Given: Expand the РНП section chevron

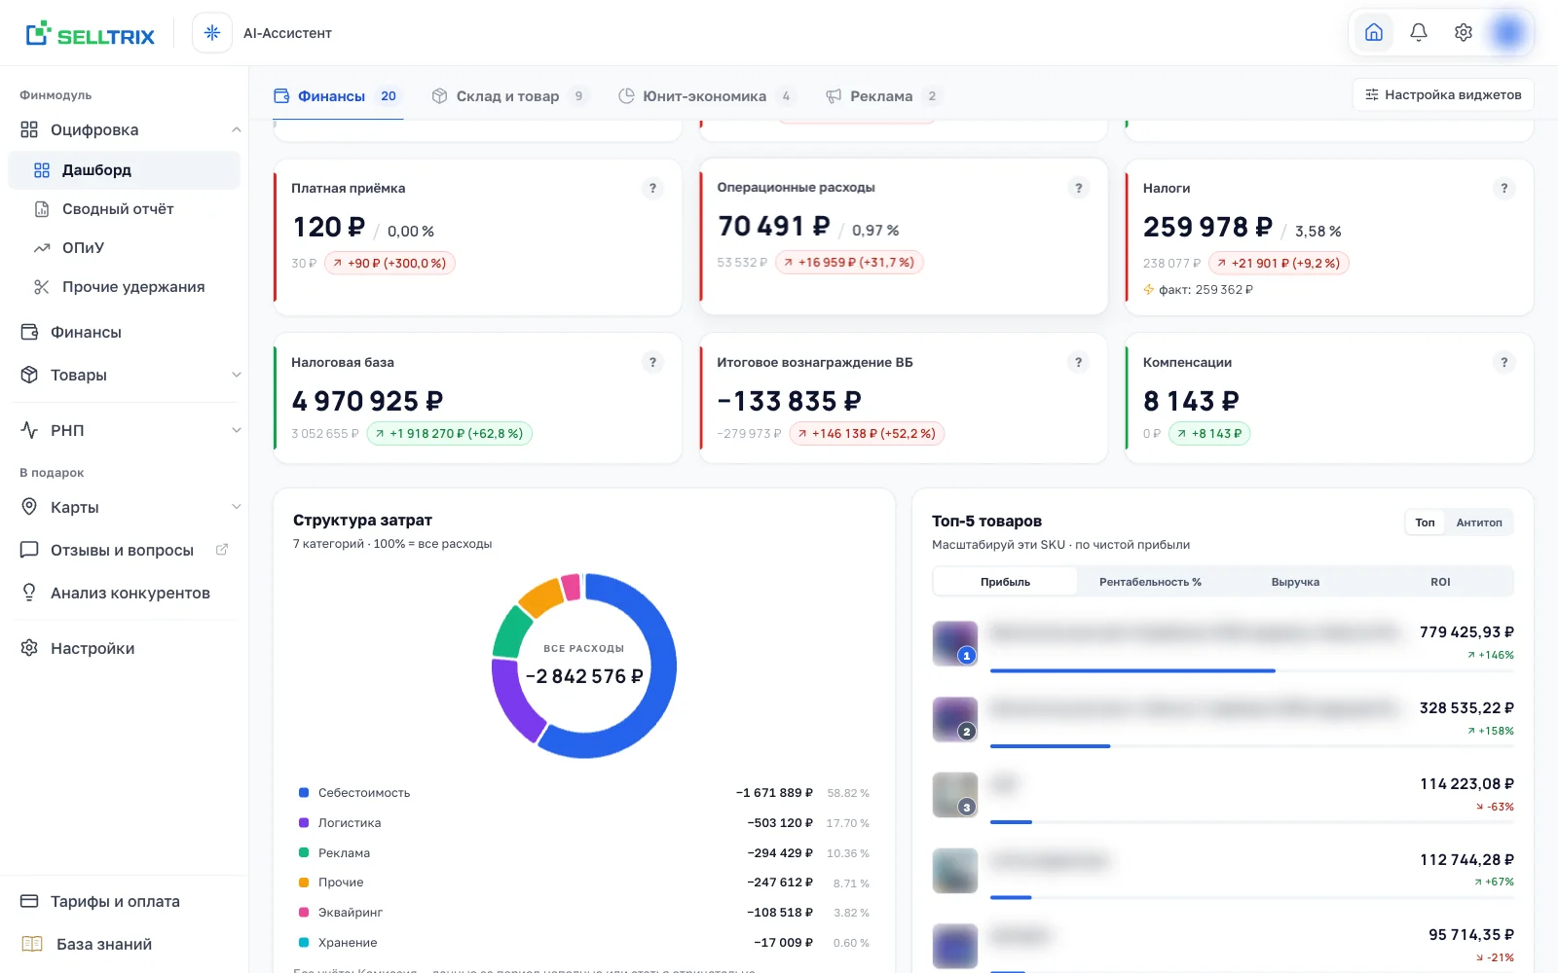Looking at the screenshot, I should (236, 430).
